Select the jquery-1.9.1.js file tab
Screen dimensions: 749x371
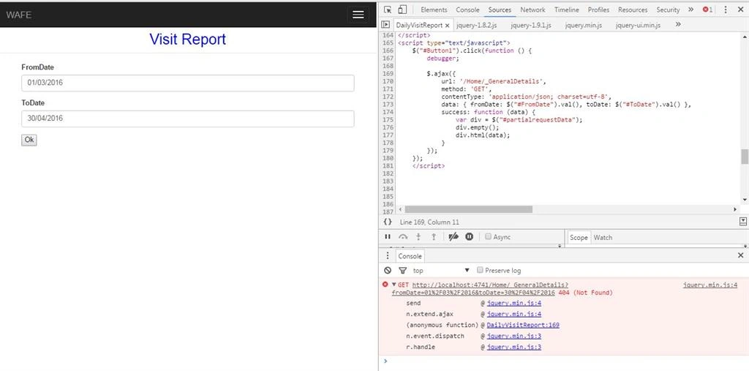(x=531, y=26)
